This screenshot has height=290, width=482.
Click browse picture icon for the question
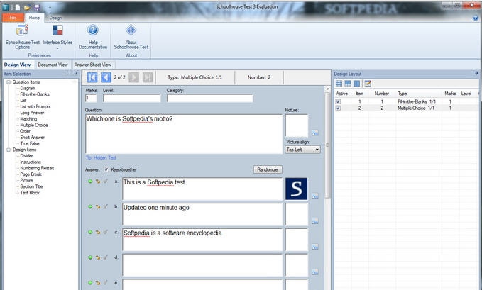pyautogui.click(x=315, y=133)
